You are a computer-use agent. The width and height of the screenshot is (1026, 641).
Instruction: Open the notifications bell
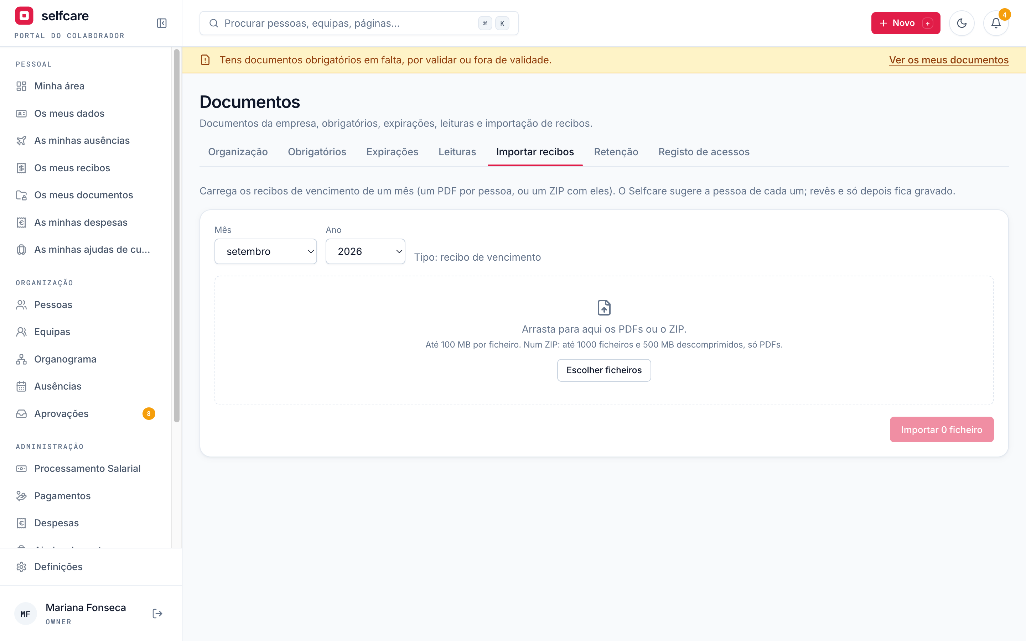(995, 23)
